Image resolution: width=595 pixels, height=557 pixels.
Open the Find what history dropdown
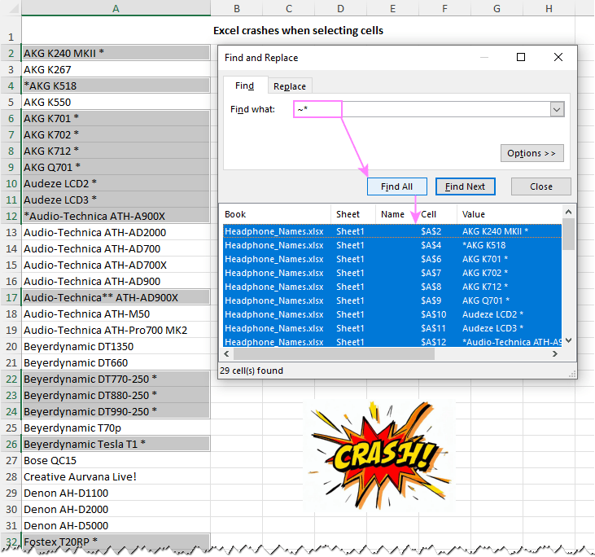[x=557, y=109]
